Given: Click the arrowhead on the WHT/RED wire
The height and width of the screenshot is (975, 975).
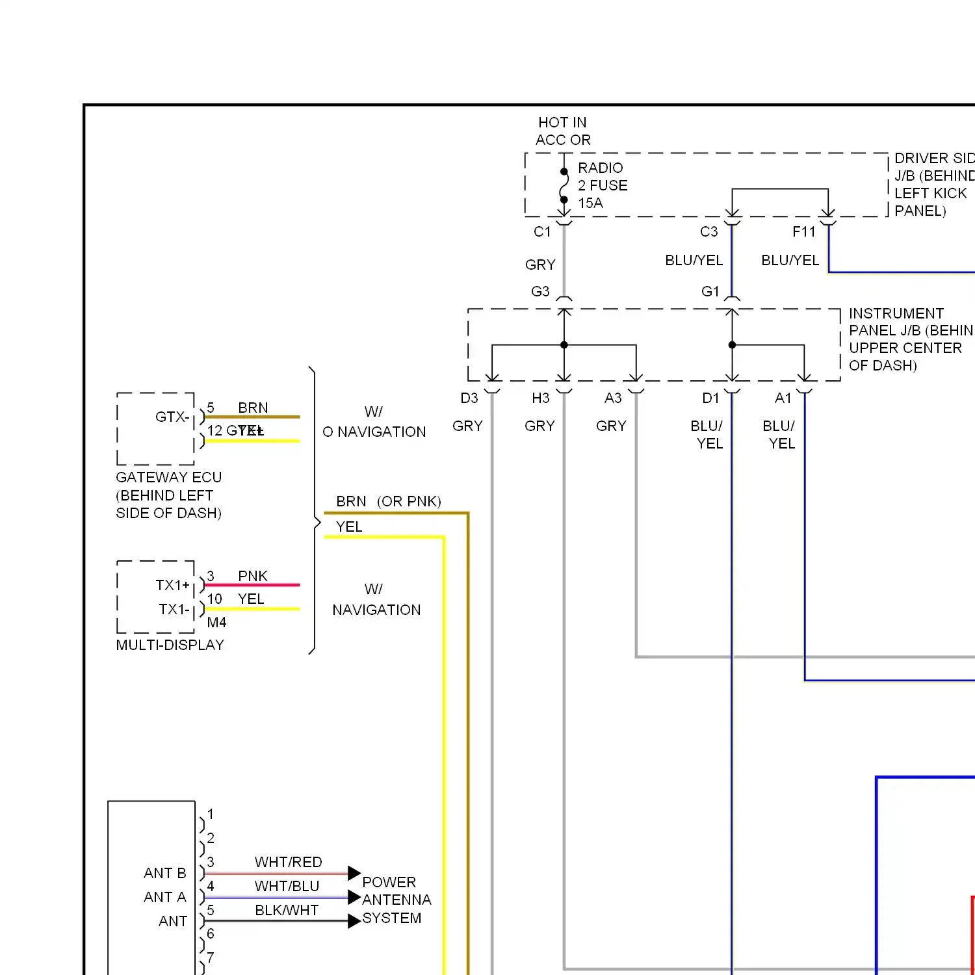Looking at the screenshot, I should 354,873.
